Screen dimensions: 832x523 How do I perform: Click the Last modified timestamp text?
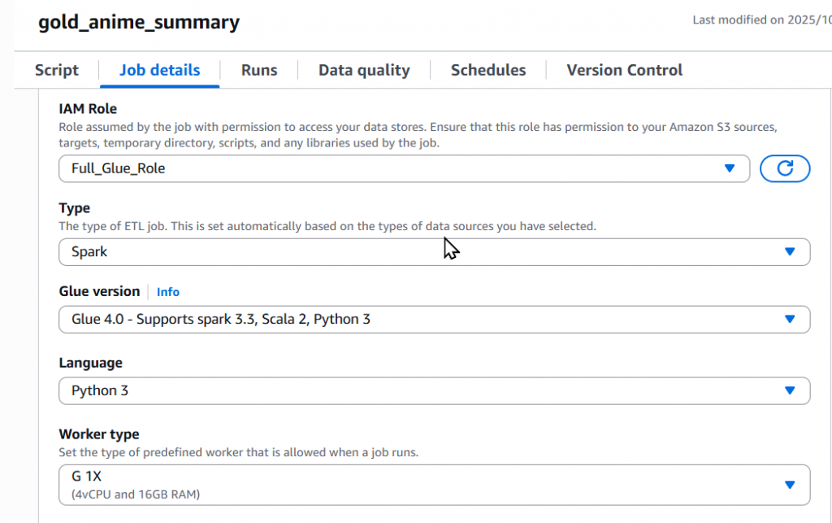[760, 20]
